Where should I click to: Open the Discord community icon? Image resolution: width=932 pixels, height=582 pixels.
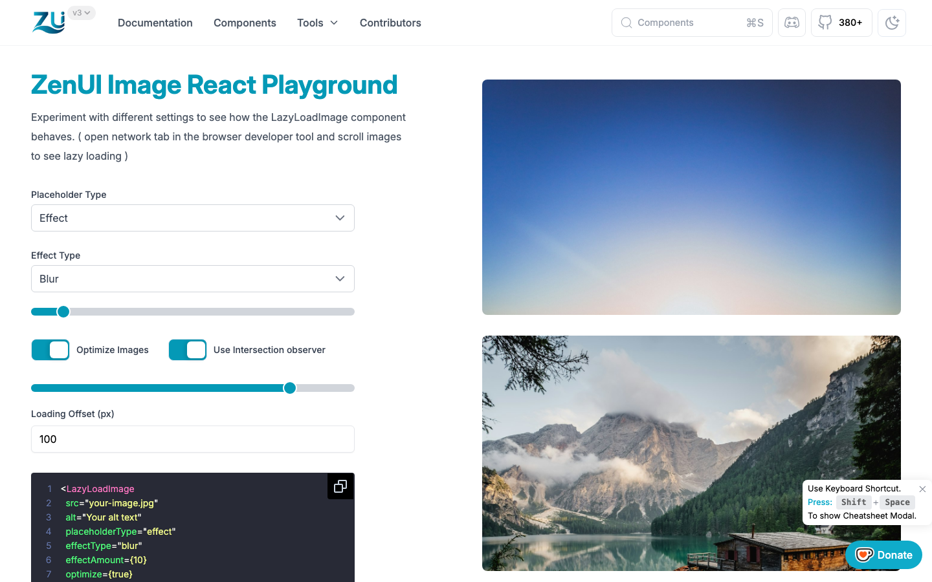point(792,23)
